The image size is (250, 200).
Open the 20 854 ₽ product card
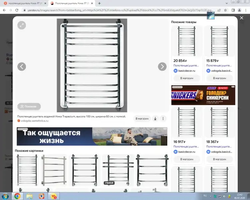click(x=186, y=53)
